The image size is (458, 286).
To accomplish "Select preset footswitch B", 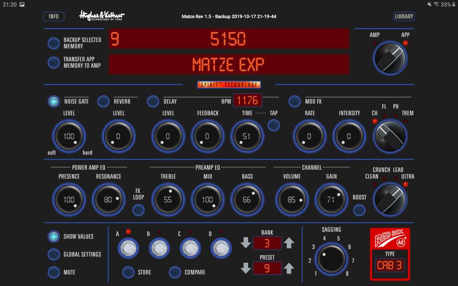I will coord(159,248).
